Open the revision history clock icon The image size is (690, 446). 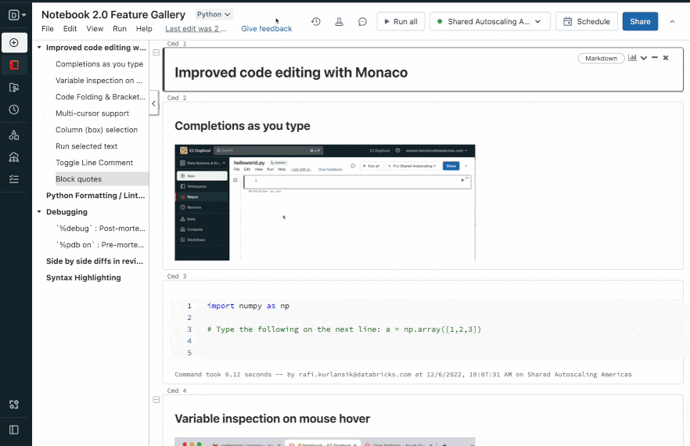315,22
